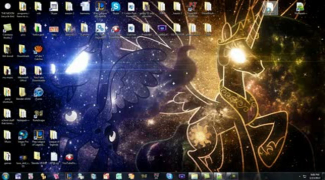Launch the RuneScape desktop shortcut
This screenshot has width=325, height=180.
click(38, 114)
